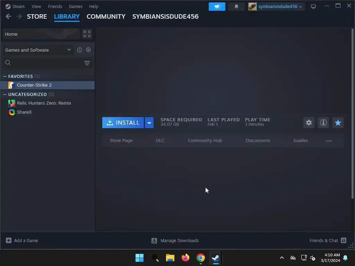The width and height of the screenshot is (355, 266).
Task: Open Windows taskbar search
Action: pos(155,258)
